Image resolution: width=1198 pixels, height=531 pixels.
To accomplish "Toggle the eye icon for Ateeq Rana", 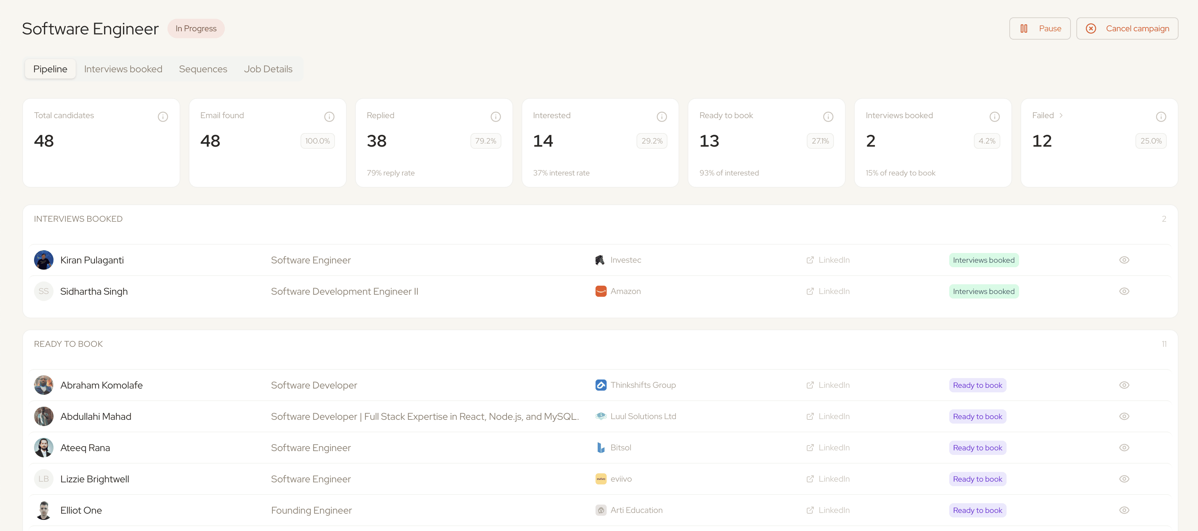I will pyautogui.click(x=1124, y=448).
